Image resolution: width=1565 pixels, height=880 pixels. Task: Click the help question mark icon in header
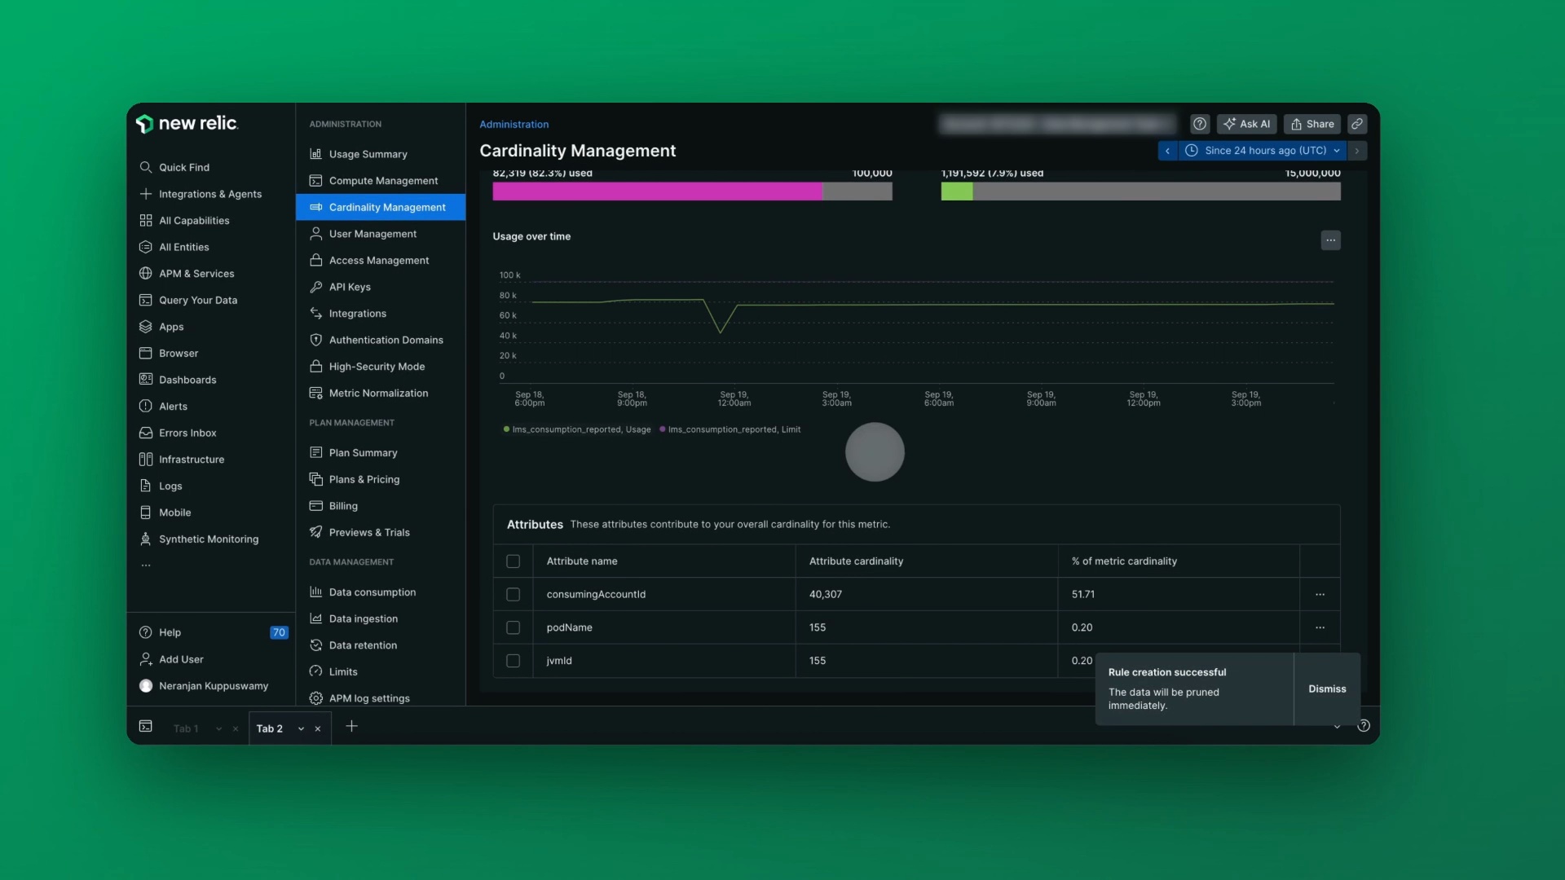tap(1200, 124)
